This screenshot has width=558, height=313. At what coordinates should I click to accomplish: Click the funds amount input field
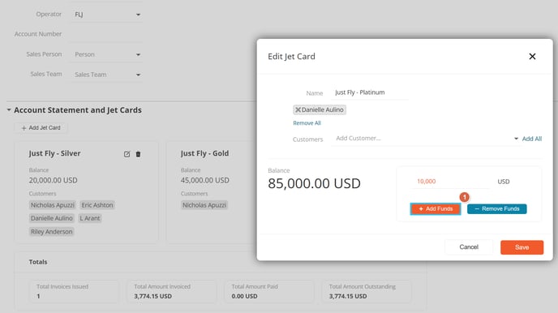pyautogui.click(x=450, y=182)
